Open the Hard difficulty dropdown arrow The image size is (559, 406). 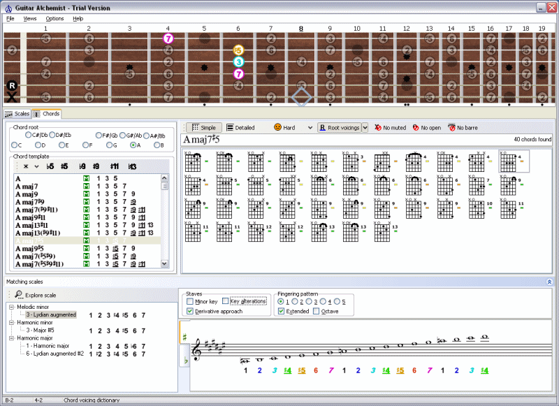(x=310, y=128)
